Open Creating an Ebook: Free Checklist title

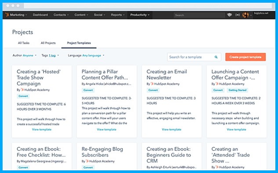tap(41, 152)
